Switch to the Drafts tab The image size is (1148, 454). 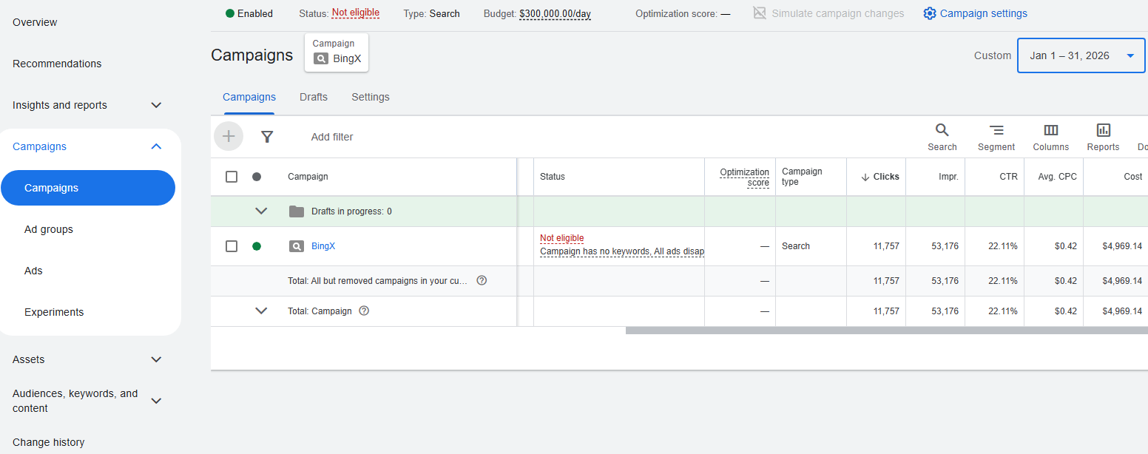point(314,97)
